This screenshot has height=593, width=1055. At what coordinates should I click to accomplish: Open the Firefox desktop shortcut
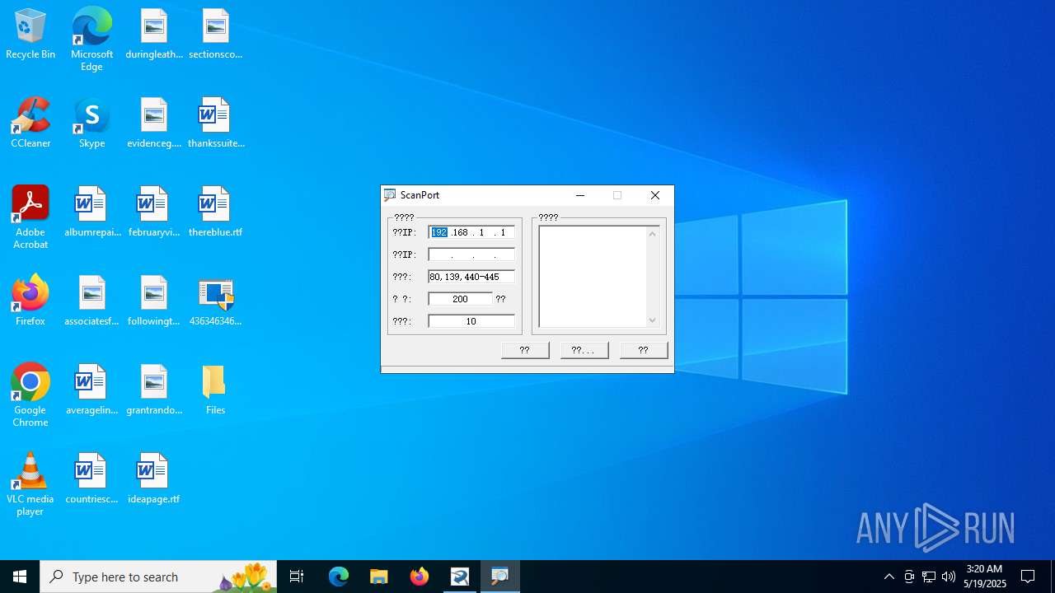click(30, 301)
